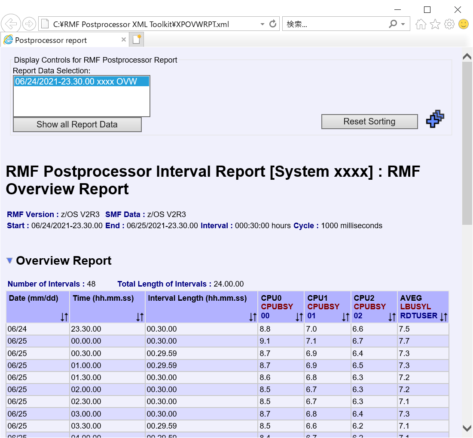Screen dimensions: 473x438
Task: Click Number of Intervals label
Action: (46, 284)
